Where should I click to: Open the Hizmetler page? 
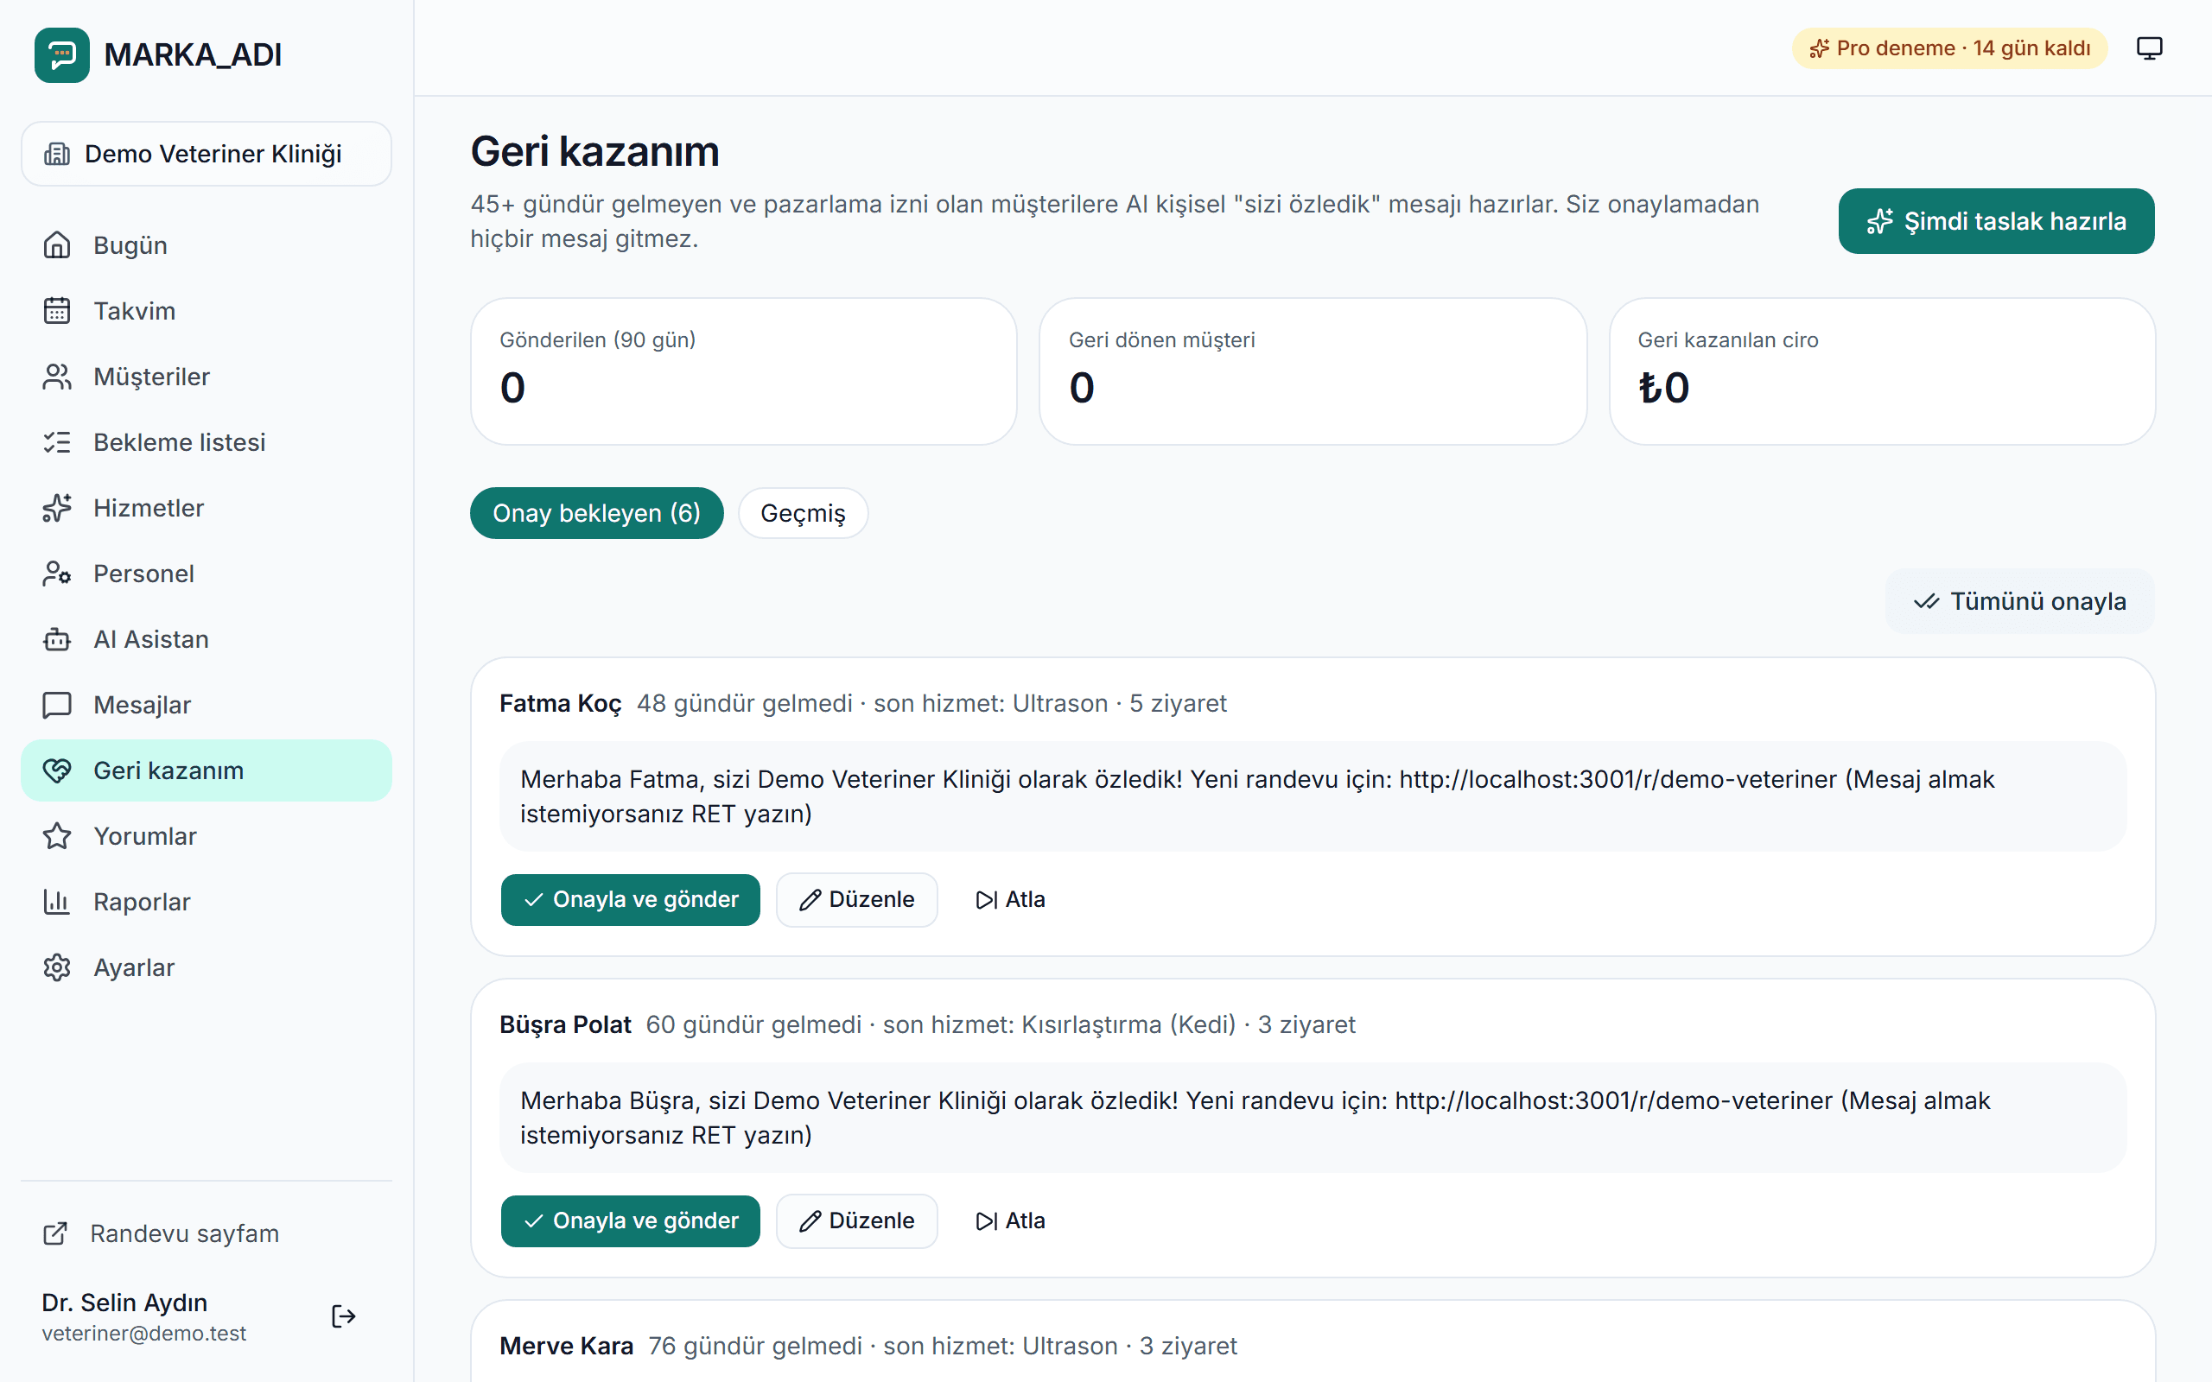(x=207, y=508)
